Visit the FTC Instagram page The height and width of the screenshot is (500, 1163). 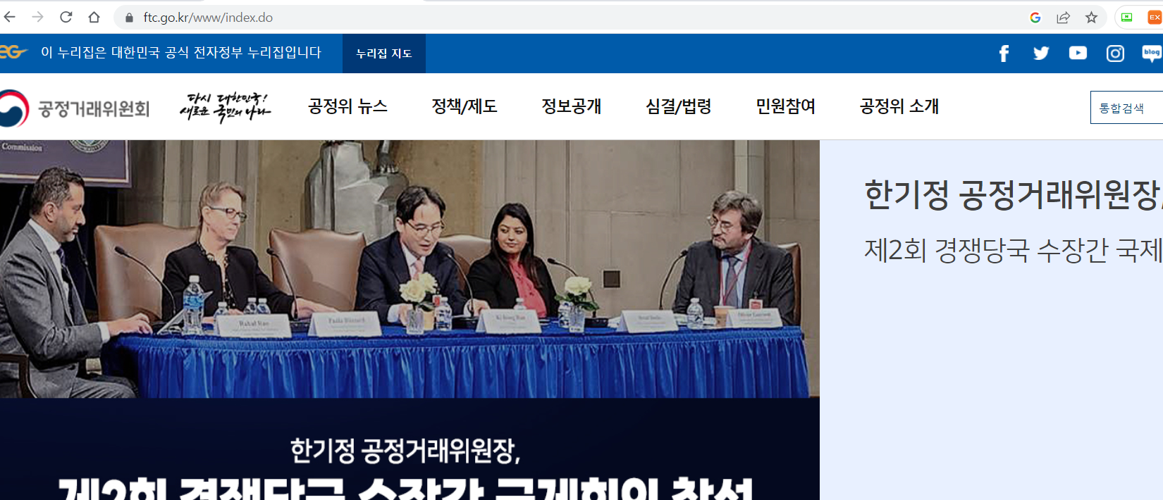(1115, 54)
